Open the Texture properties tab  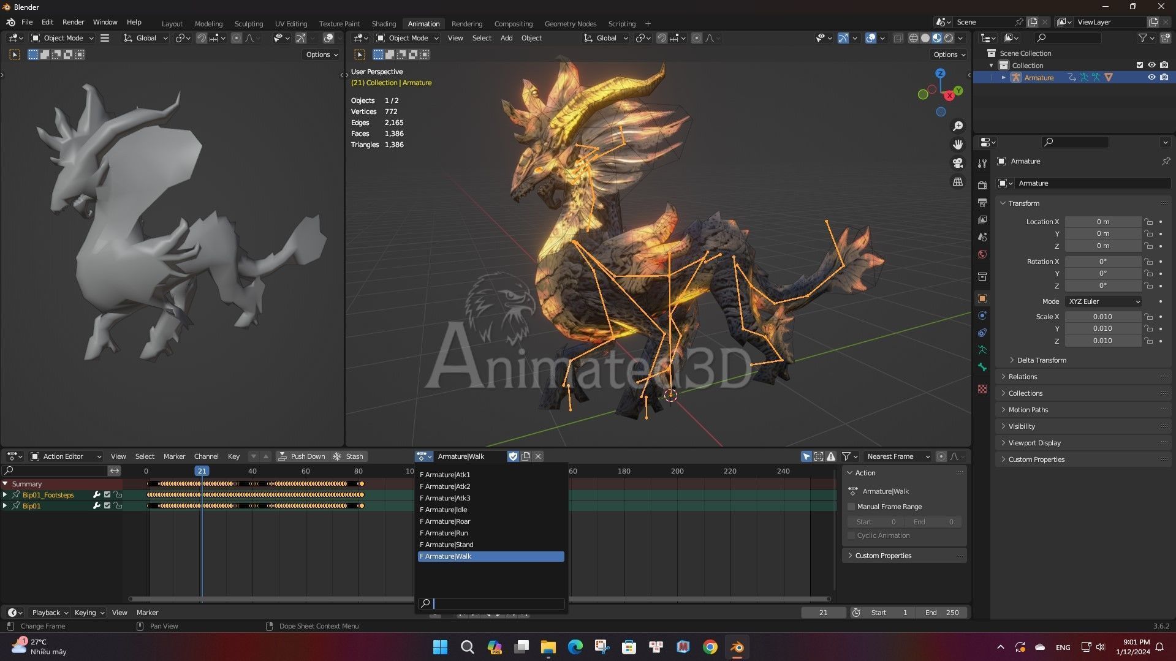[x=982, y=389]
